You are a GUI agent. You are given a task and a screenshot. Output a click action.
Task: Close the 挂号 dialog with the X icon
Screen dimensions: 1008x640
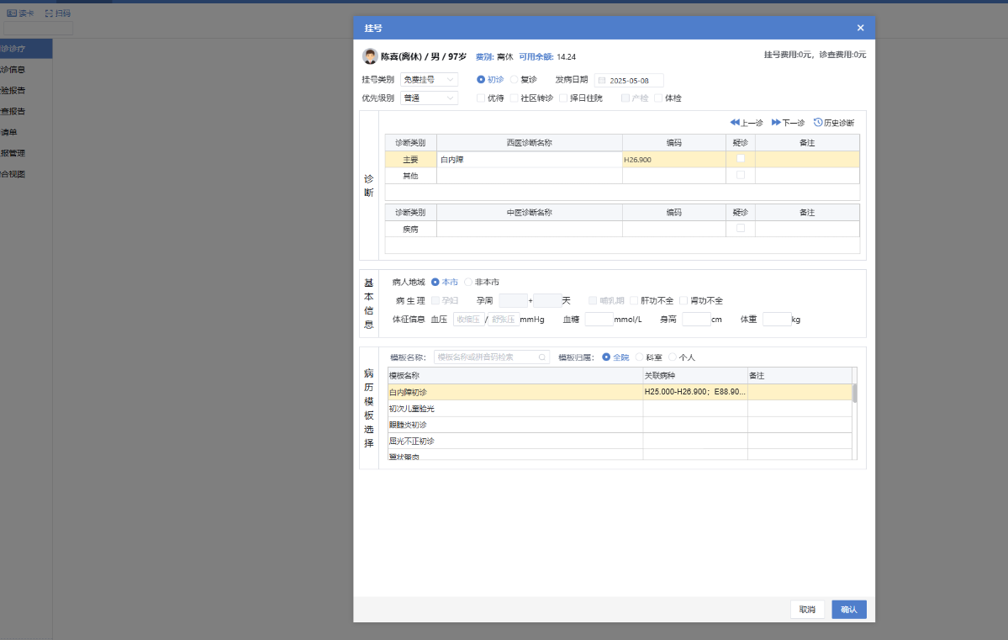pyautogui.click(x=860, y=28)
